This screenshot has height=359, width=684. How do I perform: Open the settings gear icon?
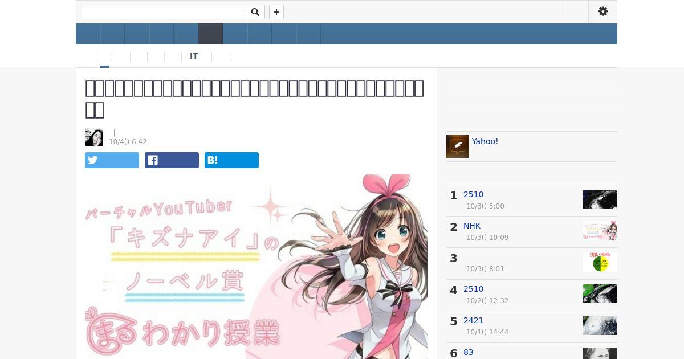click(603, 11)
